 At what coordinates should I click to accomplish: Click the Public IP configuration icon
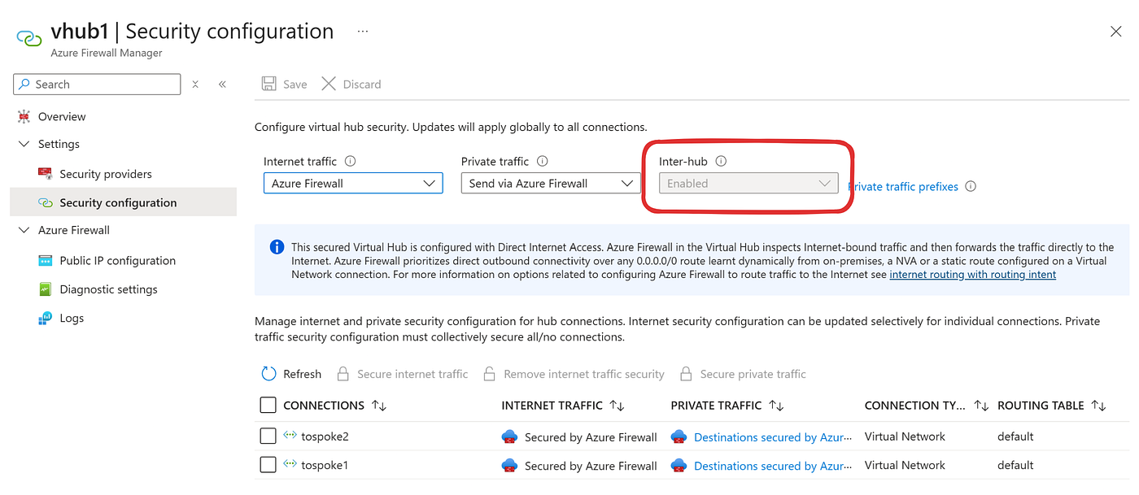tap(45, 261)
